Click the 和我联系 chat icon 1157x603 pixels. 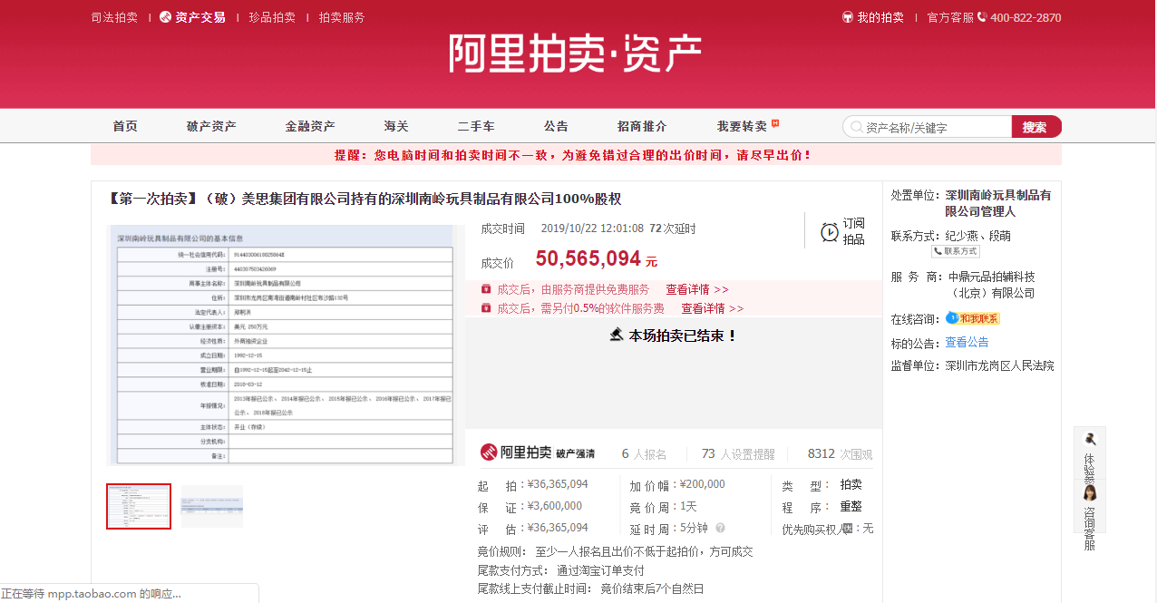click(973, 318)
